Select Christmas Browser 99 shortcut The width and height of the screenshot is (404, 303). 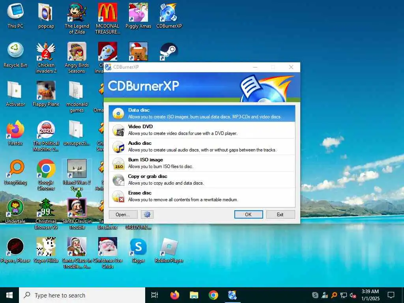pyautogui.click(x=46, y=214)
